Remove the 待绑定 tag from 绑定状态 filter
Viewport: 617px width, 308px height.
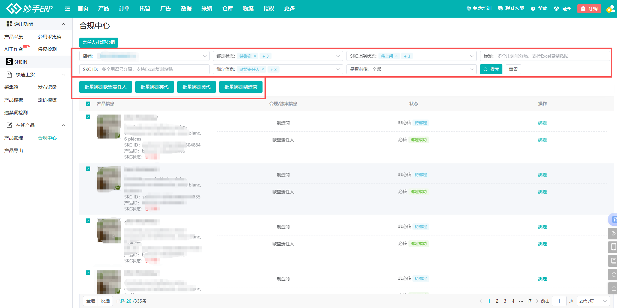point(255,56)
